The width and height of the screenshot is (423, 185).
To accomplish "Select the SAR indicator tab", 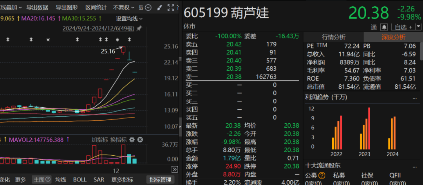I will tap(99, 180).
